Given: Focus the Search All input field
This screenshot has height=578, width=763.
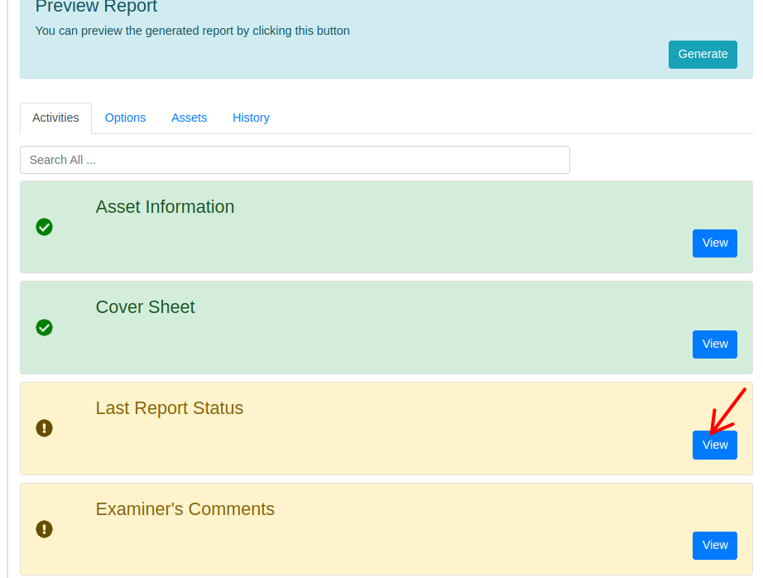Looking at the screenshot, I should tap(295, 160).
